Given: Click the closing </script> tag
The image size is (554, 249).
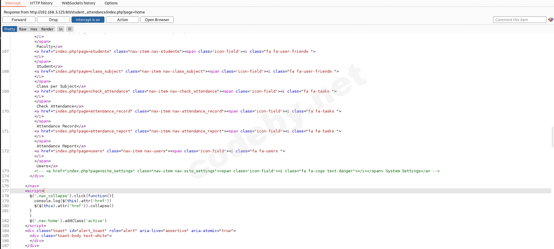Looking at the screenshot, I should (35, 225).
